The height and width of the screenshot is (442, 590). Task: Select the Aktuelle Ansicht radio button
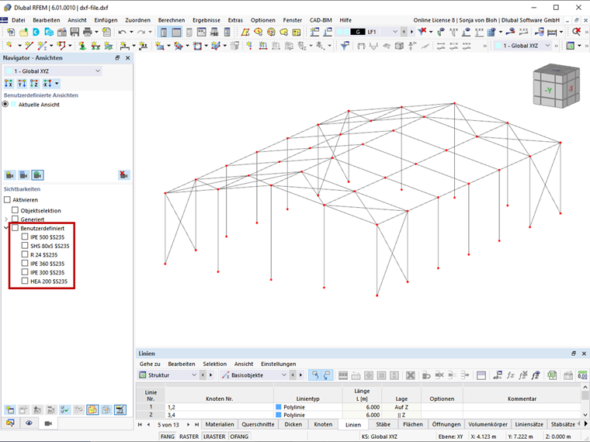pos(5,104)
